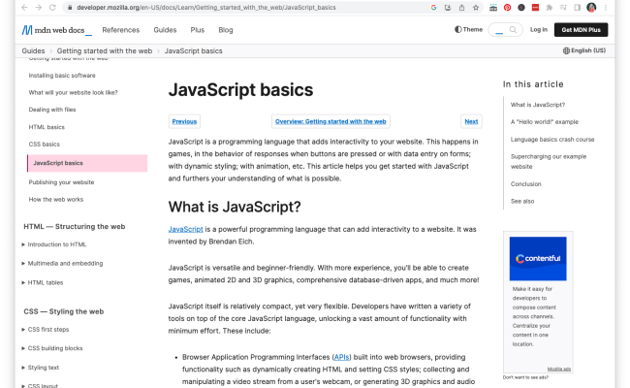Expand CSS first steps section

46,329
